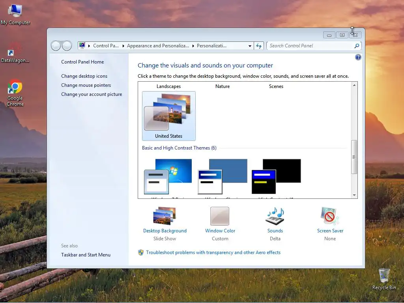This screenshot has width=404, height=303.
Task: Select the Windows 7 Basic theme thumbnail
Action: (168, 176)
